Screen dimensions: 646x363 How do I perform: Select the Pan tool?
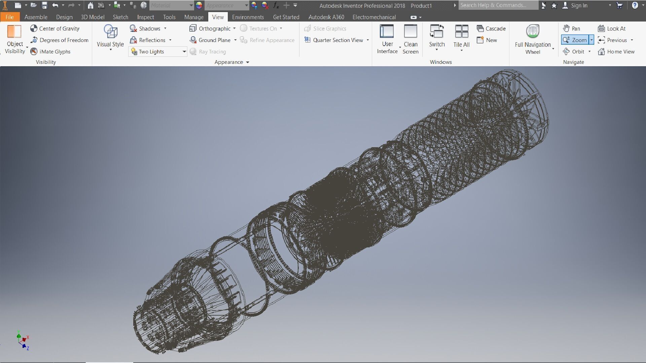[572, 29]
